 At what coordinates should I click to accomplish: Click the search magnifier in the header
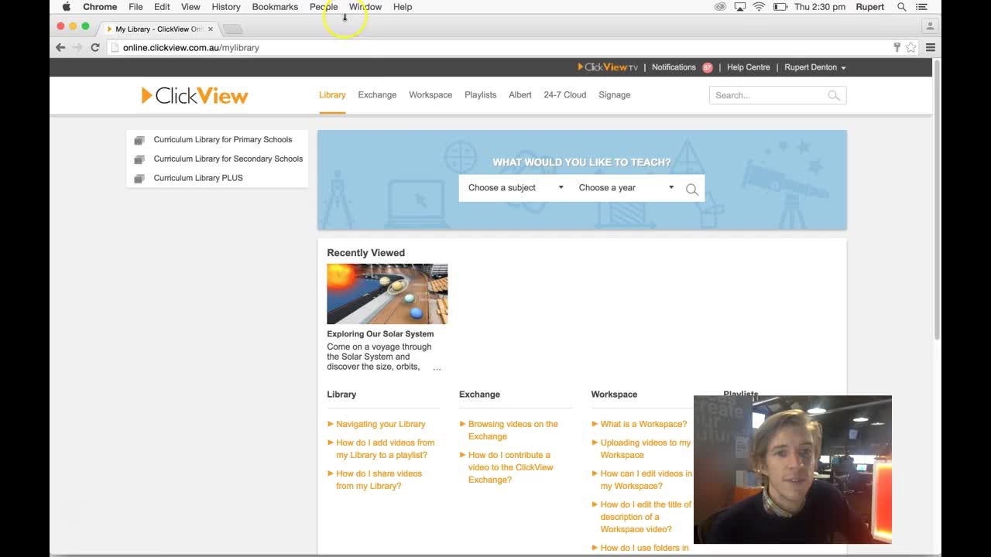pos(833,95)
